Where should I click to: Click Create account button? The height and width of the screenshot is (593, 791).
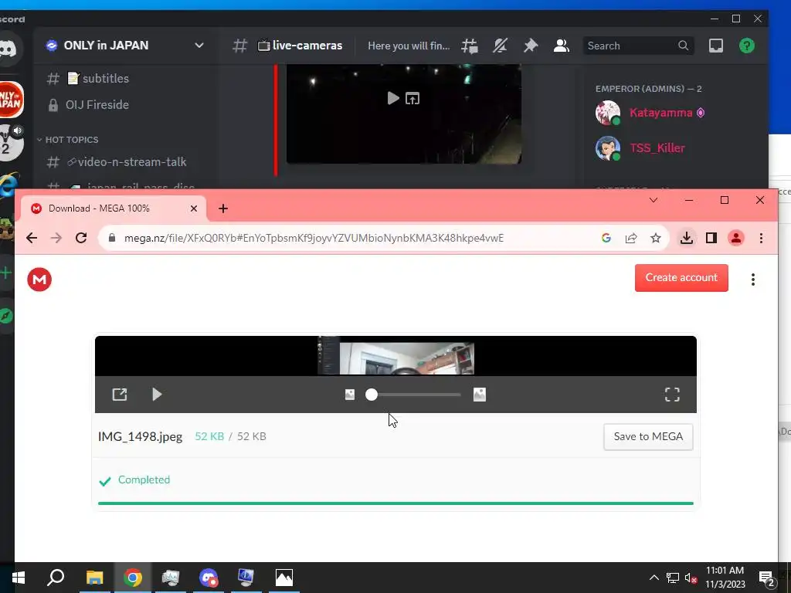(681, 278)
